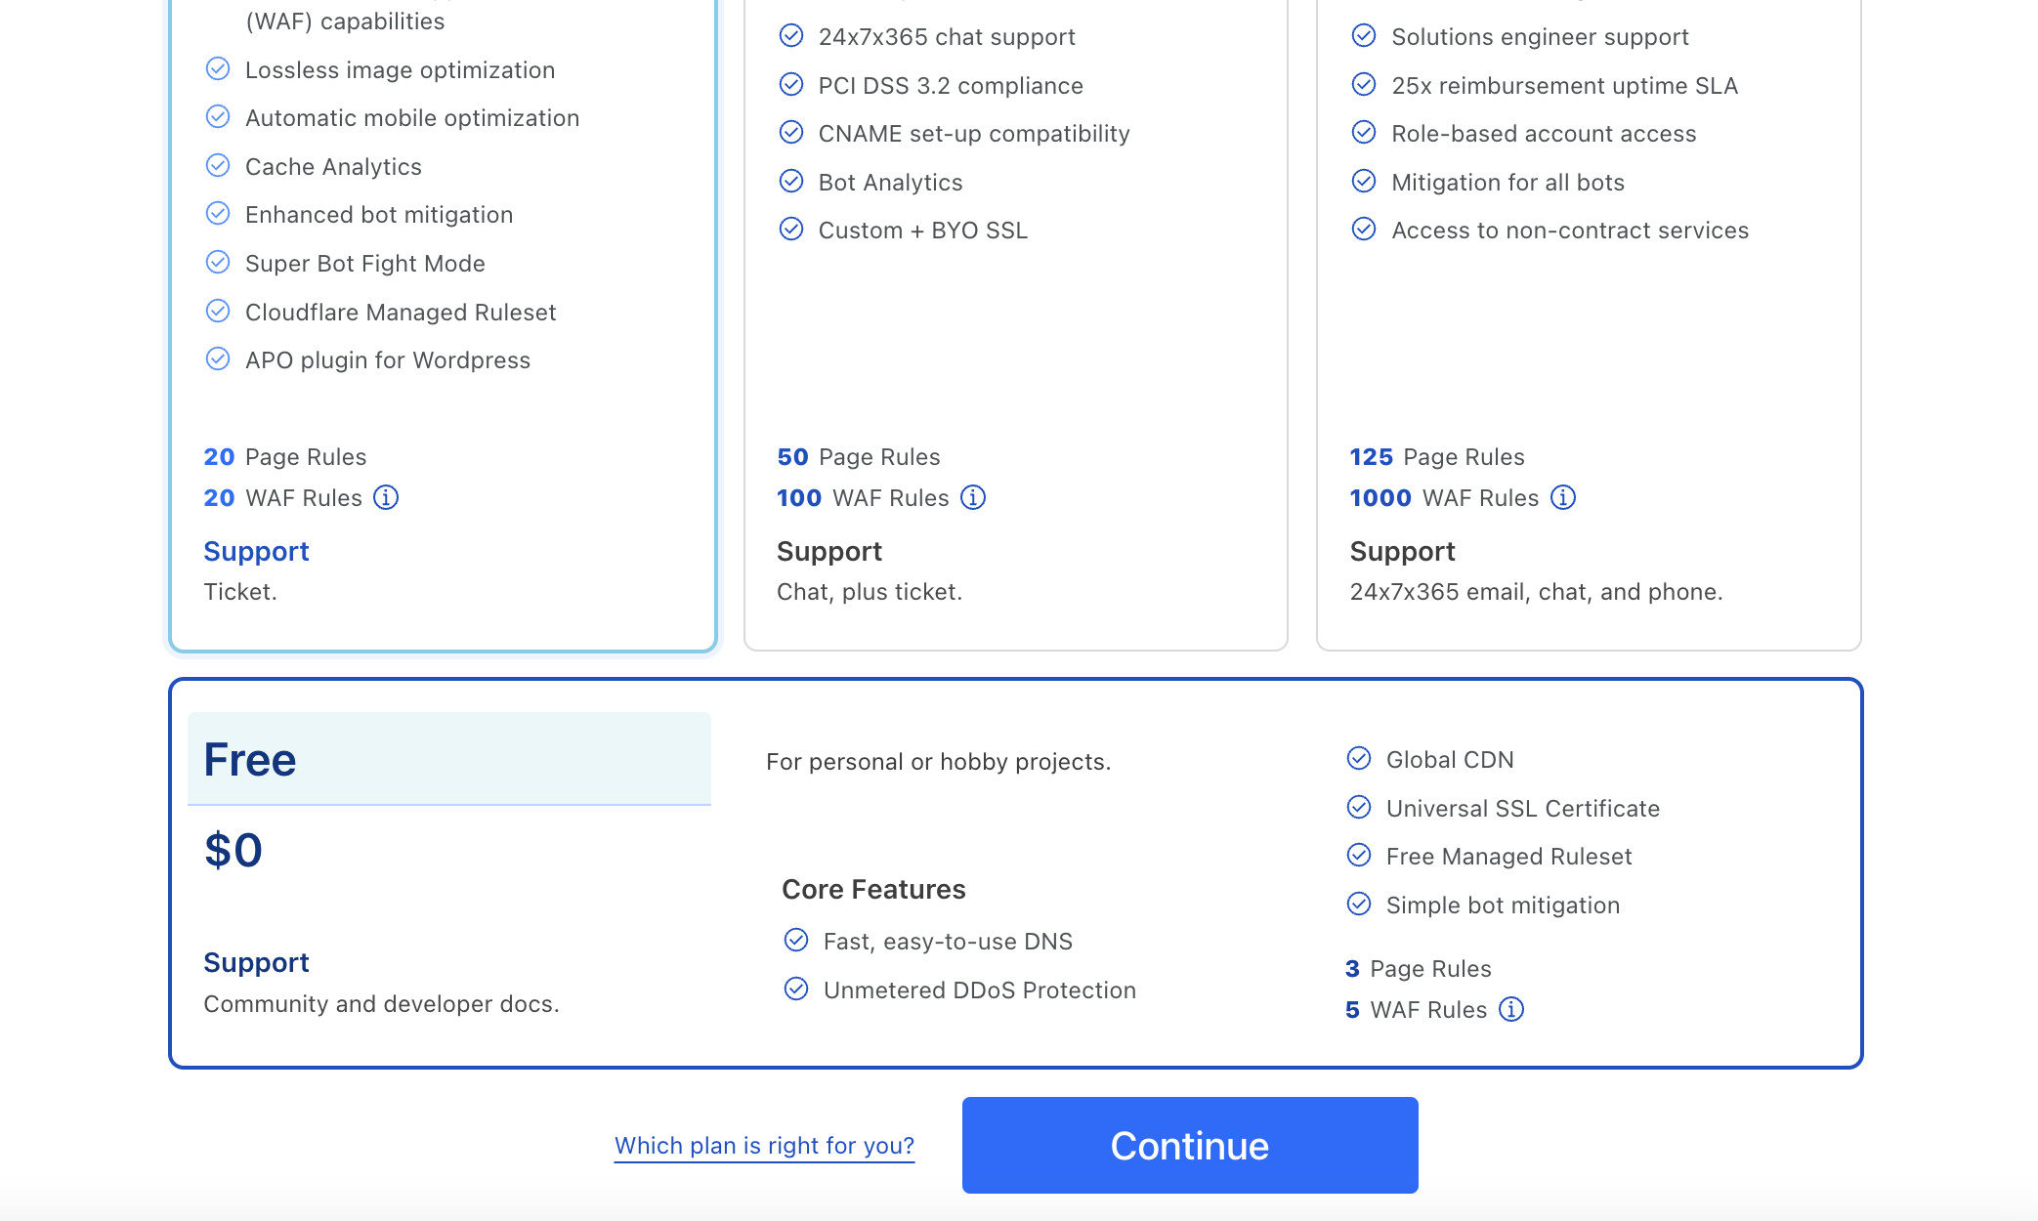
Task: Click checkmark icon beside Global CDN
Action: click(1359, 759)
